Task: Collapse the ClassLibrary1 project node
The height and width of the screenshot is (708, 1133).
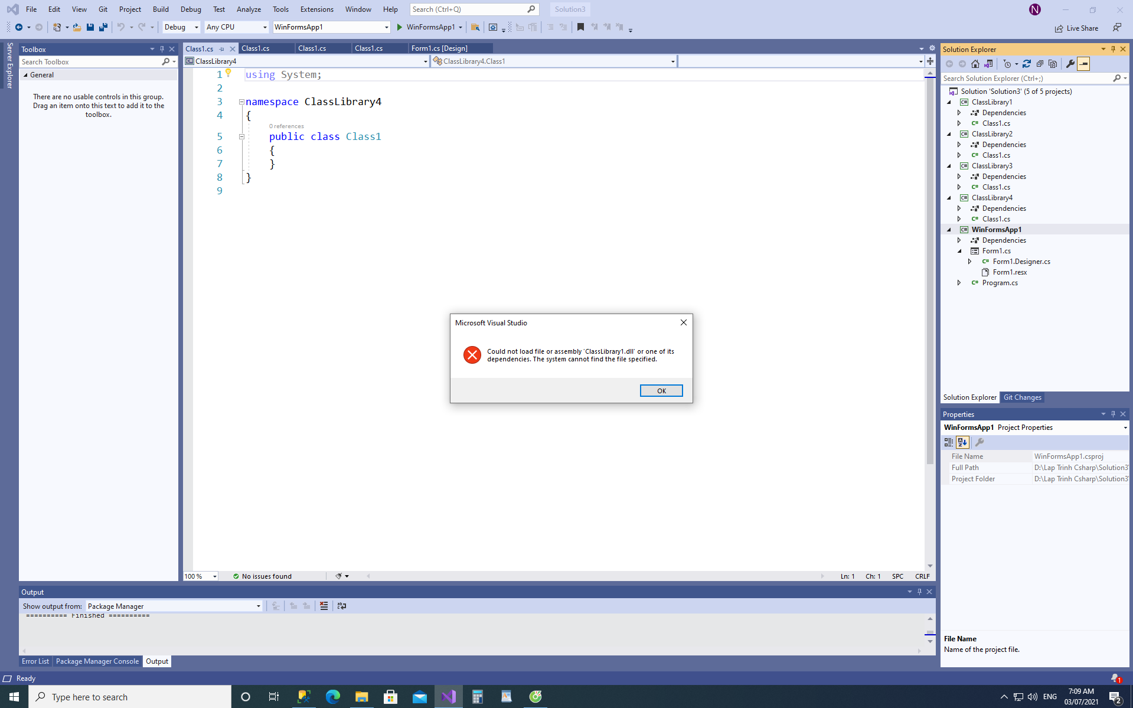Action: (949, 102)
